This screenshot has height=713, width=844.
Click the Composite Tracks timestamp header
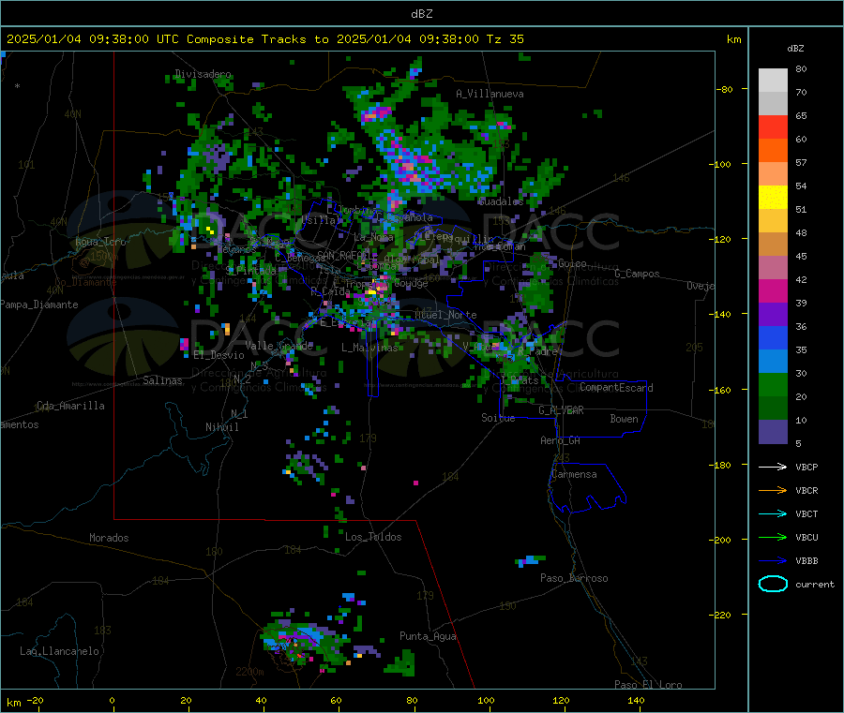pyautogui.click(x=264, y=39)
